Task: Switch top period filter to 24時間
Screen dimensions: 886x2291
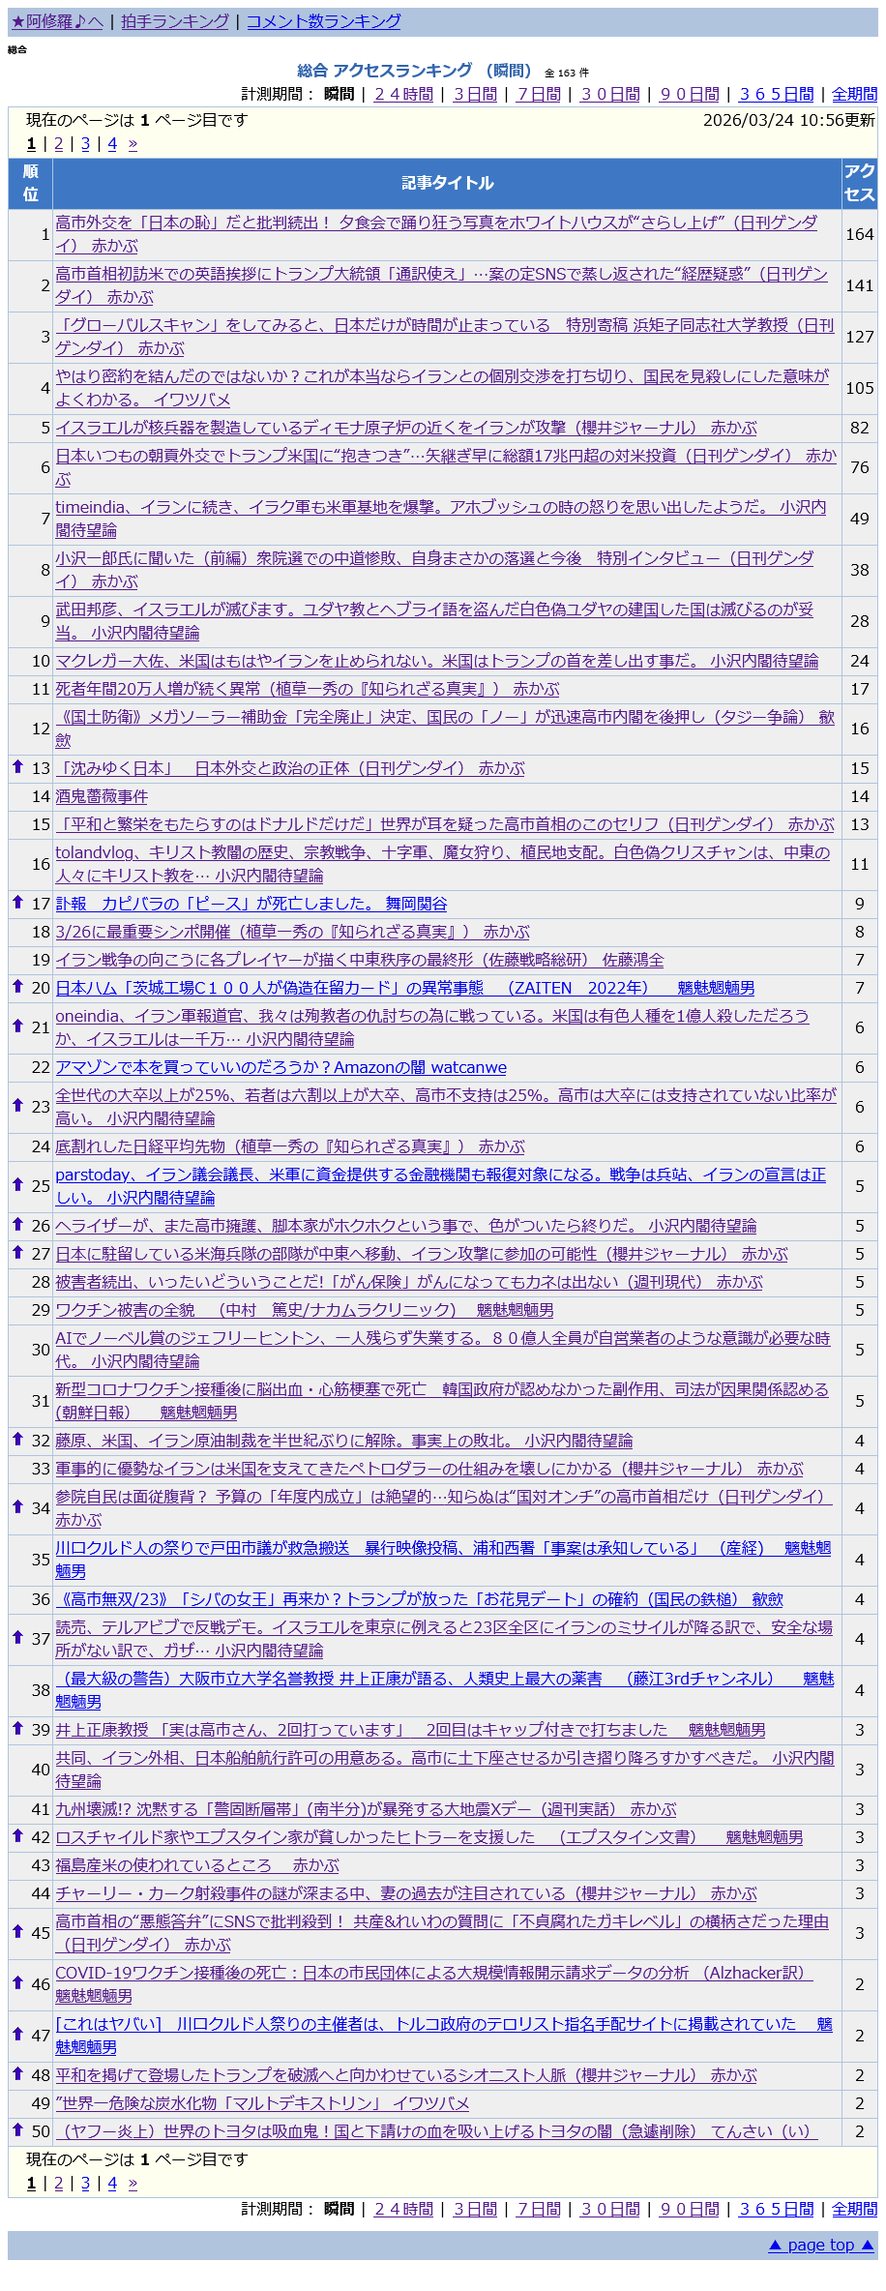Action: (403, 94)
